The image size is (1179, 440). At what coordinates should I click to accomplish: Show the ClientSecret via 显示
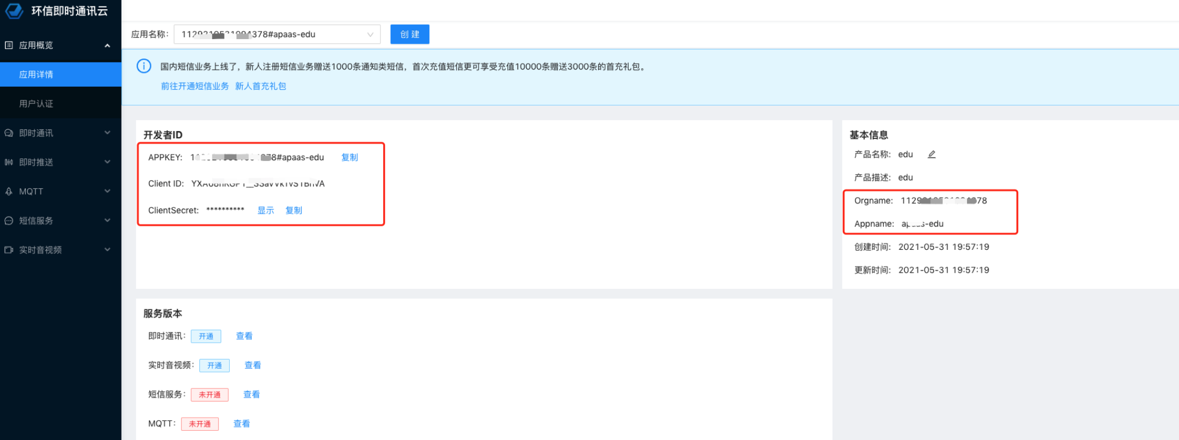click(x=265, y=210)
